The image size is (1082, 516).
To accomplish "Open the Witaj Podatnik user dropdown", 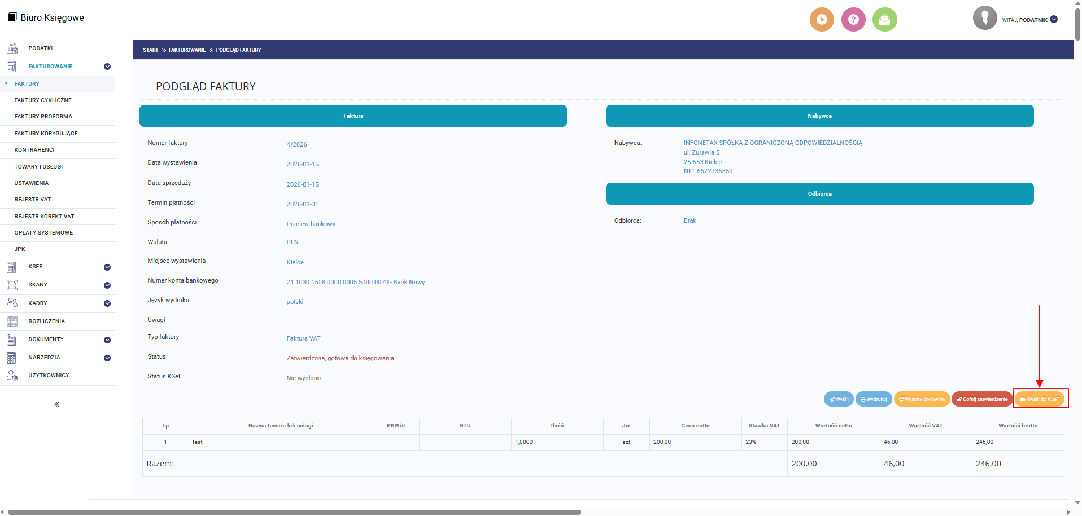I will tap(1054, 20).
